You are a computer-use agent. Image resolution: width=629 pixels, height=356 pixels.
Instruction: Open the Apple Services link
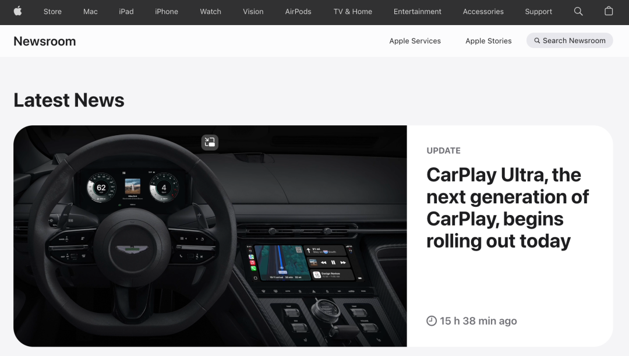[x=415, y=41]
